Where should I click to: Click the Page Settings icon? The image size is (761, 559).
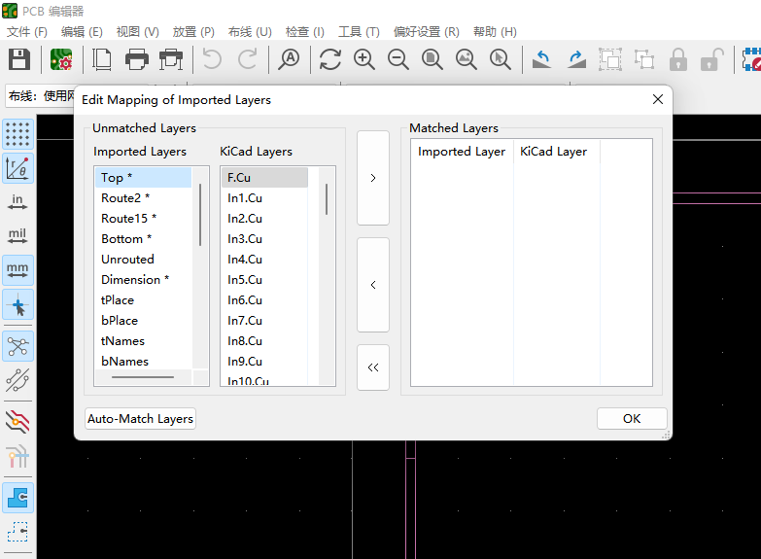point(102,59)
